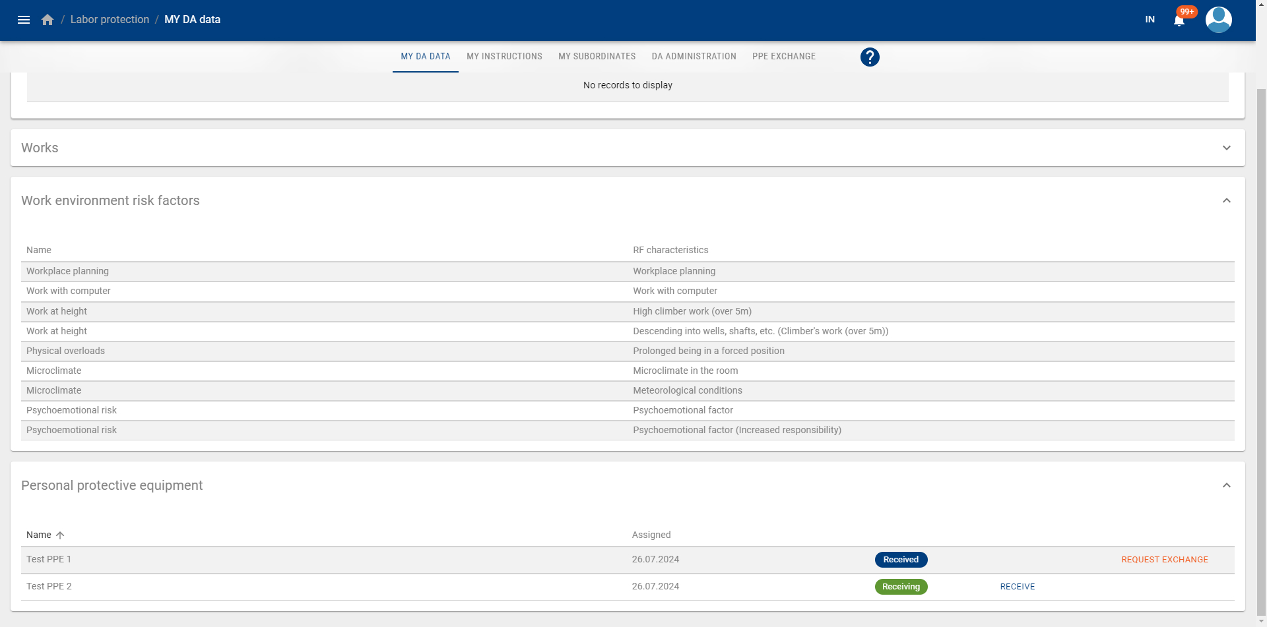Click Psychoemotional factor (Increased responsibility) cell

click(x=737, y=431)
